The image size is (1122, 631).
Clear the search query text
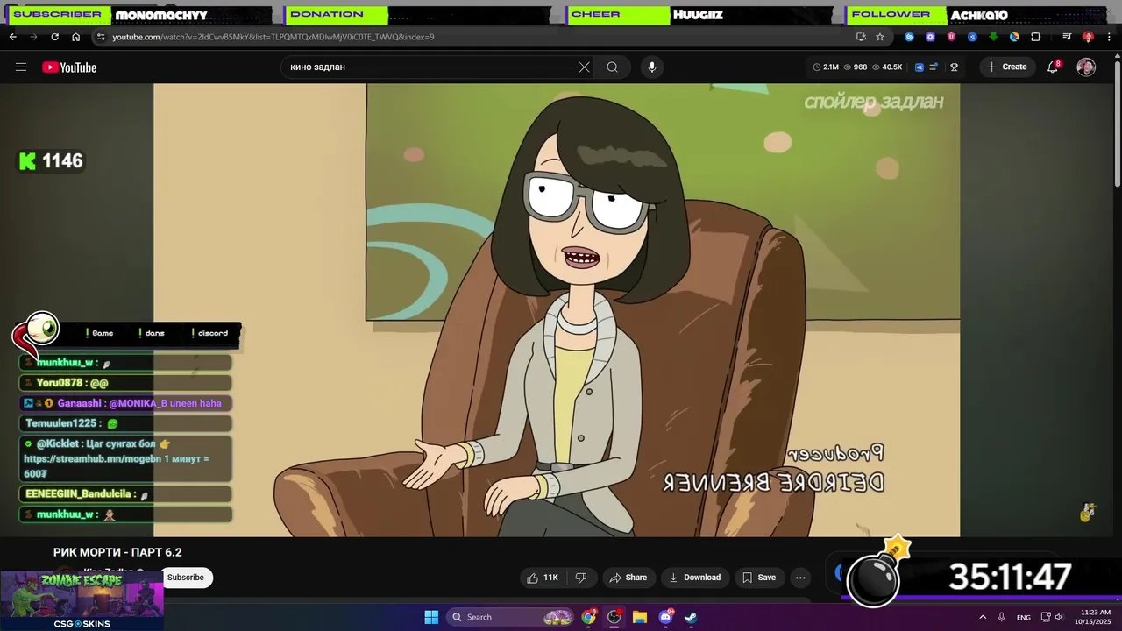tap(585, 67)
